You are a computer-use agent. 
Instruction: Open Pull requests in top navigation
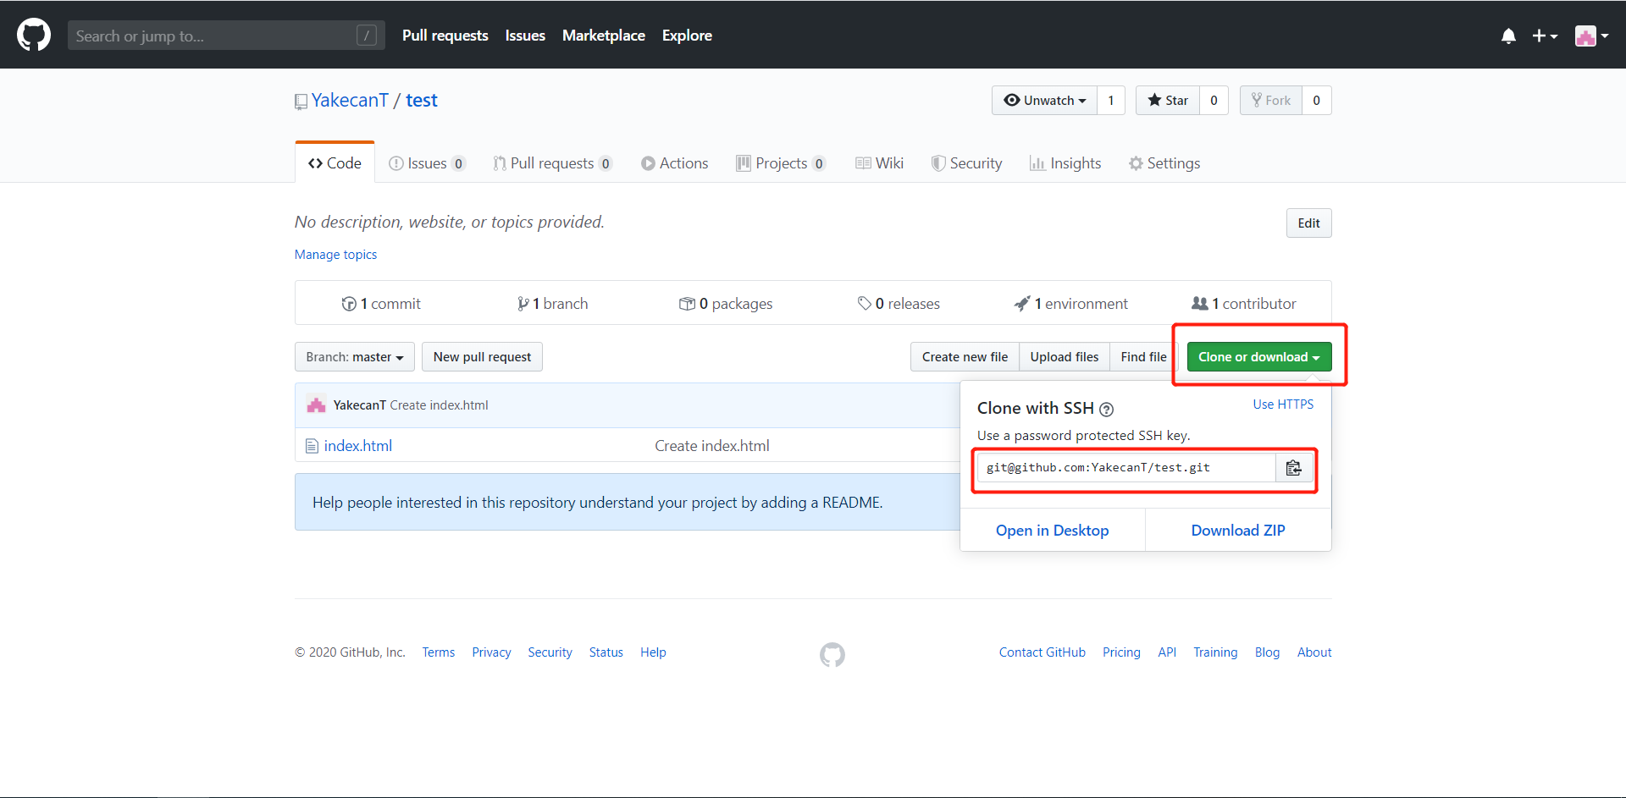point(445,36)
